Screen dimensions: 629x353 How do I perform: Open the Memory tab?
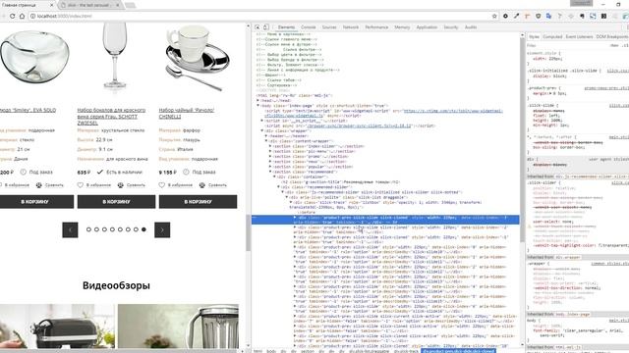pos(402,27)
